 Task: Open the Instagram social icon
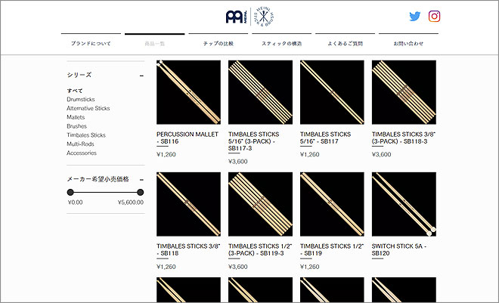tap(435, 17)
